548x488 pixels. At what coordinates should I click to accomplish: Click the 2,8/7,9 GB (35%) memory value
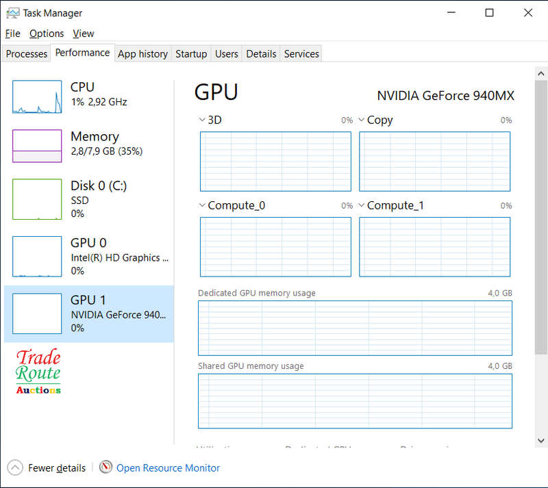107,151
